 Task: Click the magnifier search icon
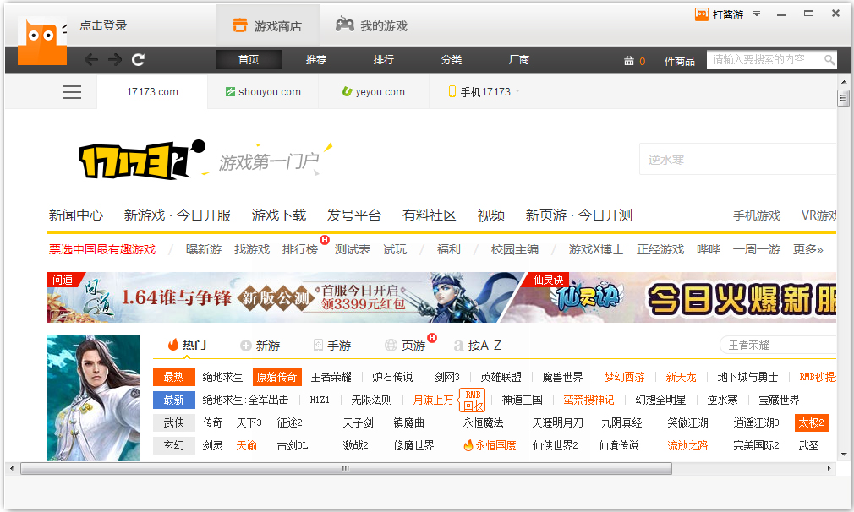coord(829,60)
